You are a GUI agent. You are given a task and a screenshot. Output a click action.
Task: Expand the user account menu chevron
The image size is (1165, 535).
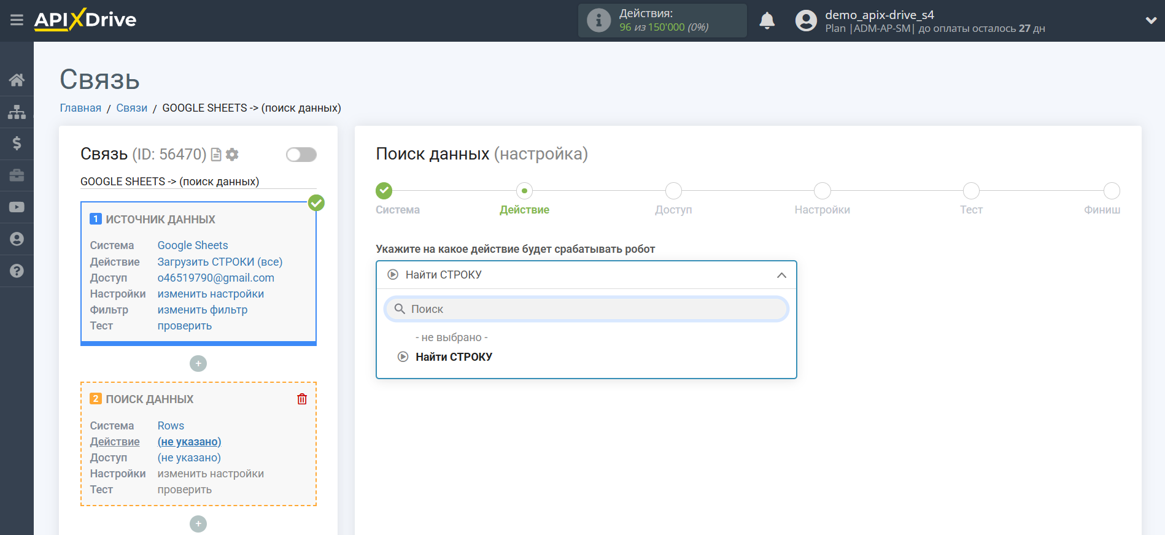click(x=1151, y=20)
